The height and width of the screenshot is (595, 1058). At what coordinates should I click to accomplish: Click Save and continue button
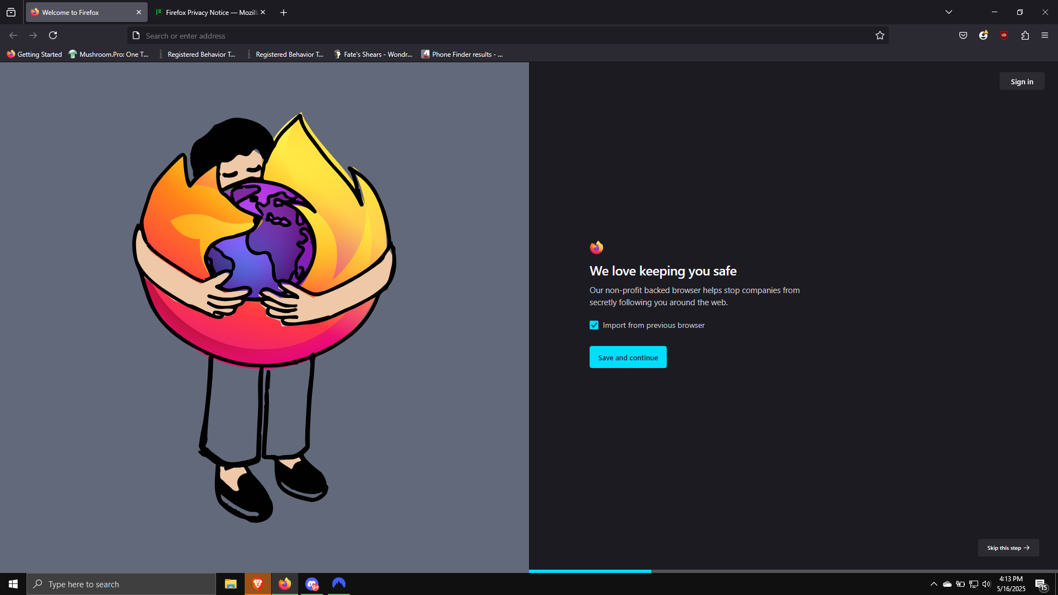628,357
